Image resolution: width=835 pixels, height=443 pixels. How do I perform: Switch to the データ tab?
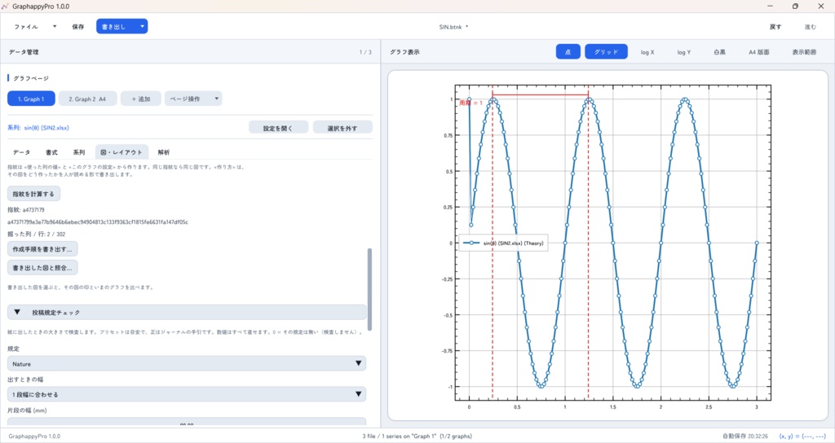pyautogui.click(x=21, y=152)
